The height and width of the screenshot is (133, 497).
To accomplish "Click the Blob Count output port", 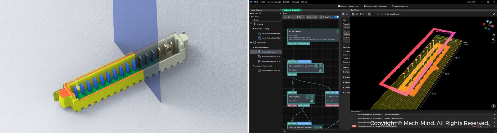I will coord(292,105).
